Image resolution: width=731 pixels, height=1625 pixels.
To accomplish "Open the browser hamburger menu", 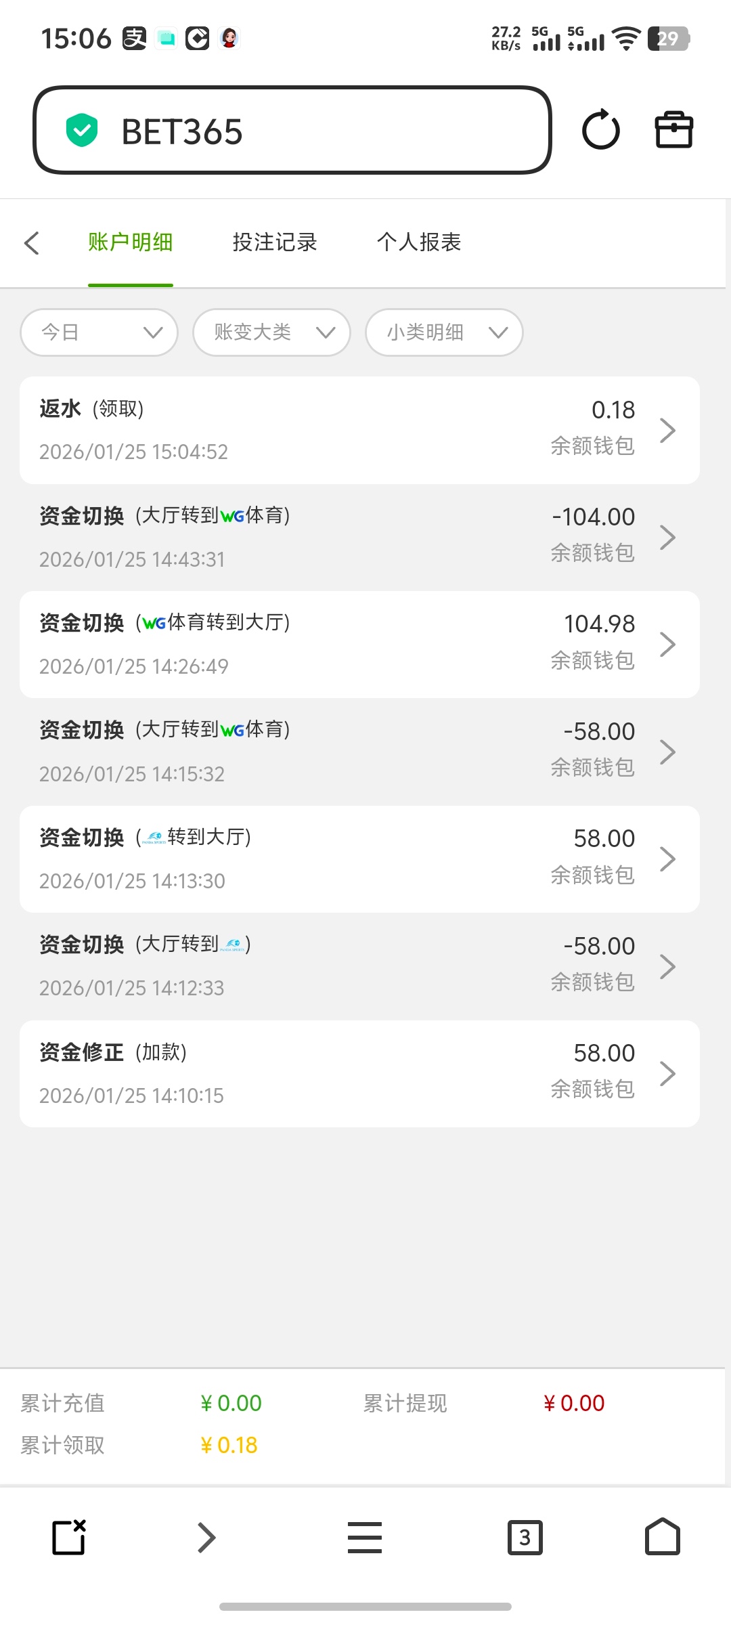I will (x=364, y=1537).
